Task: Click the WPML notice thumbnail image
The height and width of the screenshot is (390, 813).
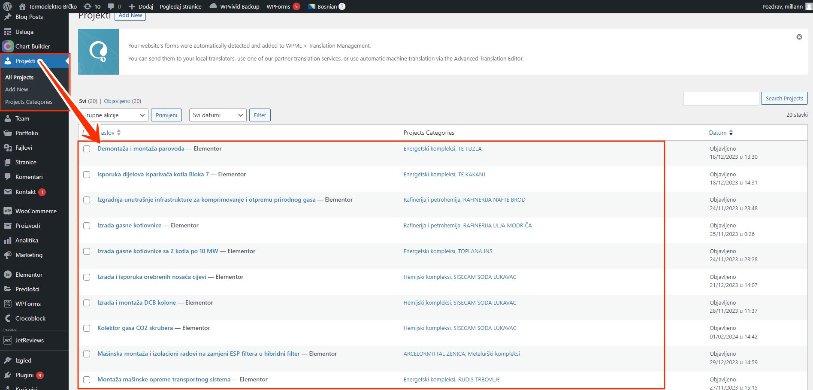Action: tap(98, 51)
